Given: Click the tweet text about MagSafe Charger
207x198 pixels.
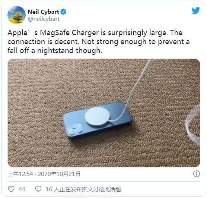Looking at the screenshot, I should coord(99,41).
